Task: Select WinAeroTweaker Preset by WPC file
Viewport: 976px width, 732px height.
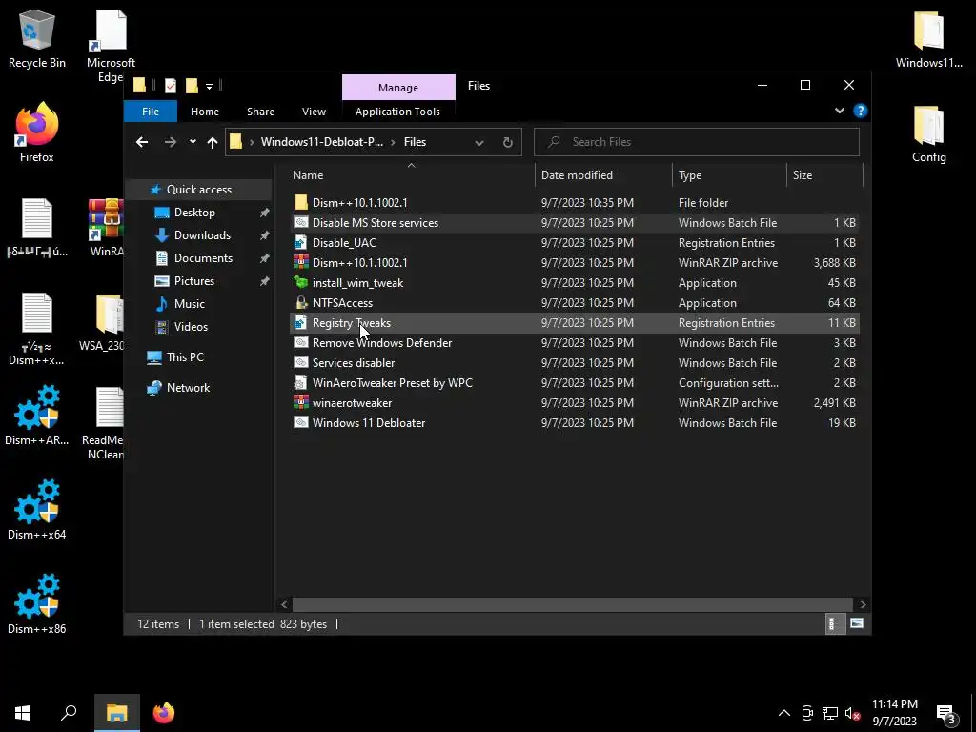Action: pyautogui.click(x=392, y=383)
